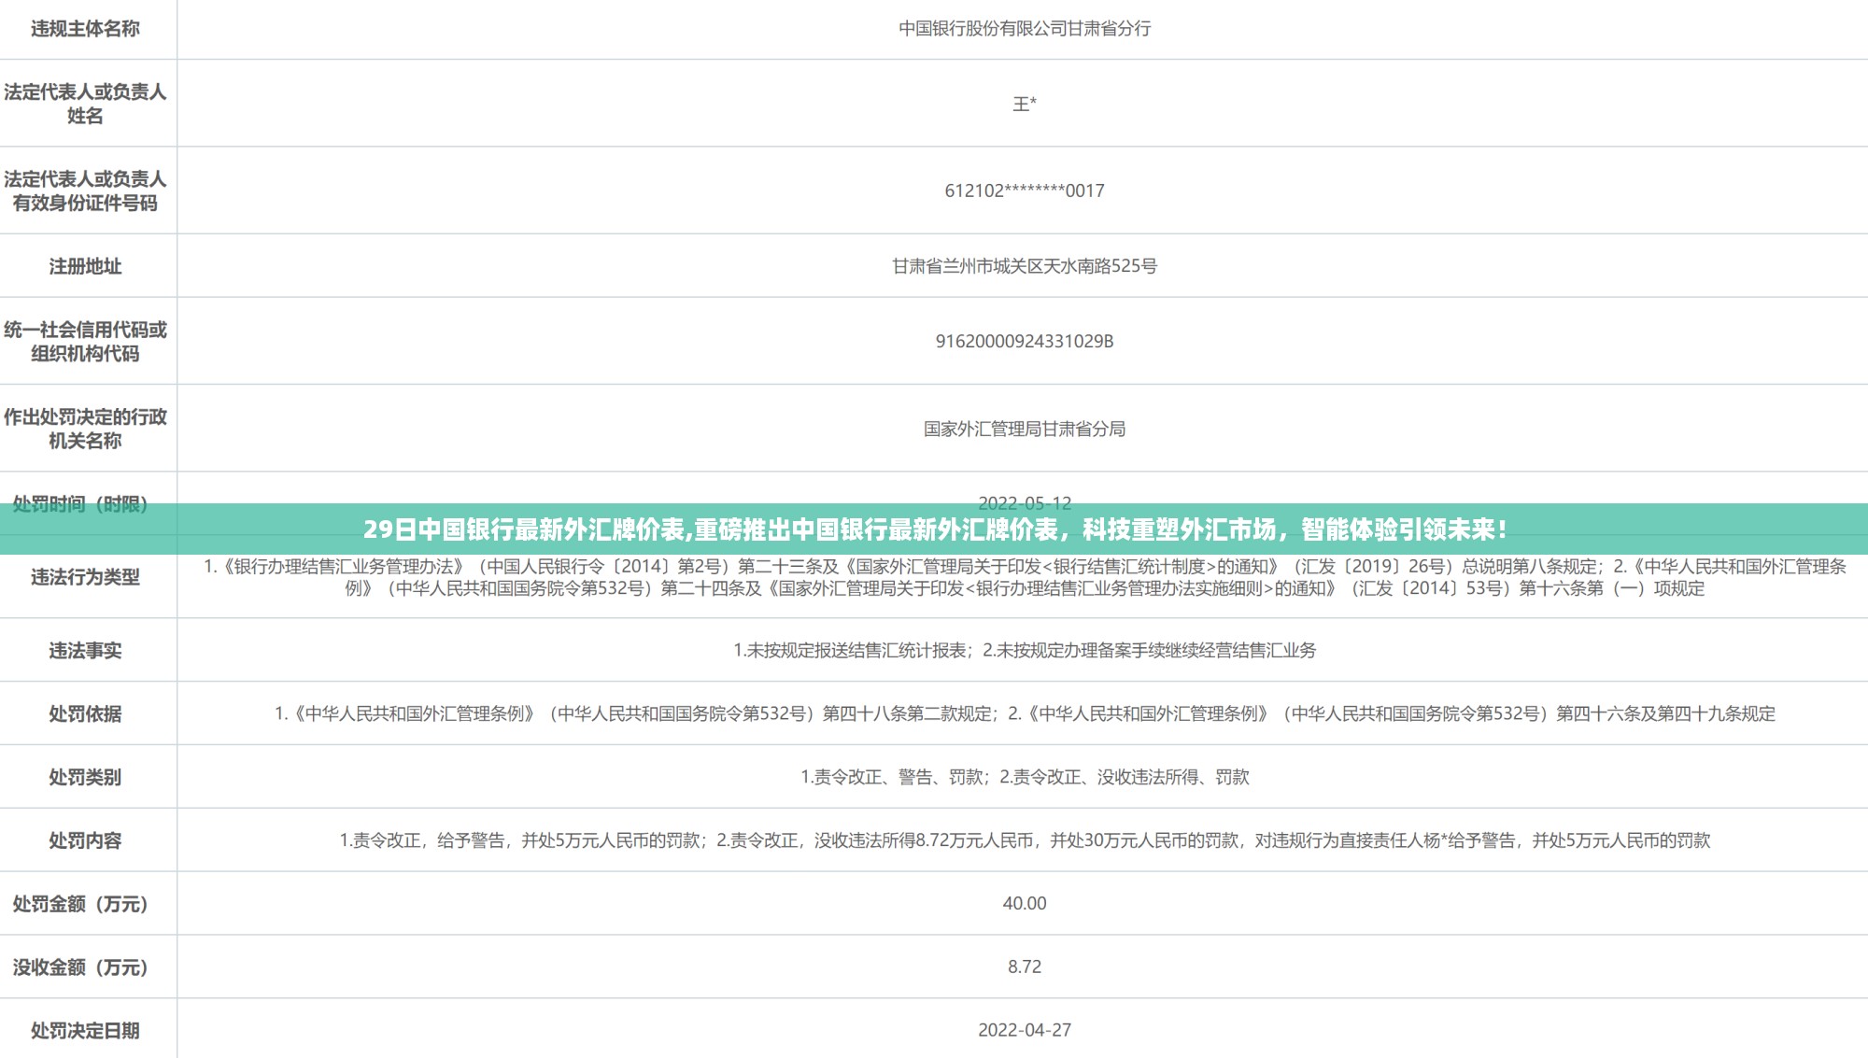Click the green banner headline about 外汇牌价表

(x=934, y=529)
